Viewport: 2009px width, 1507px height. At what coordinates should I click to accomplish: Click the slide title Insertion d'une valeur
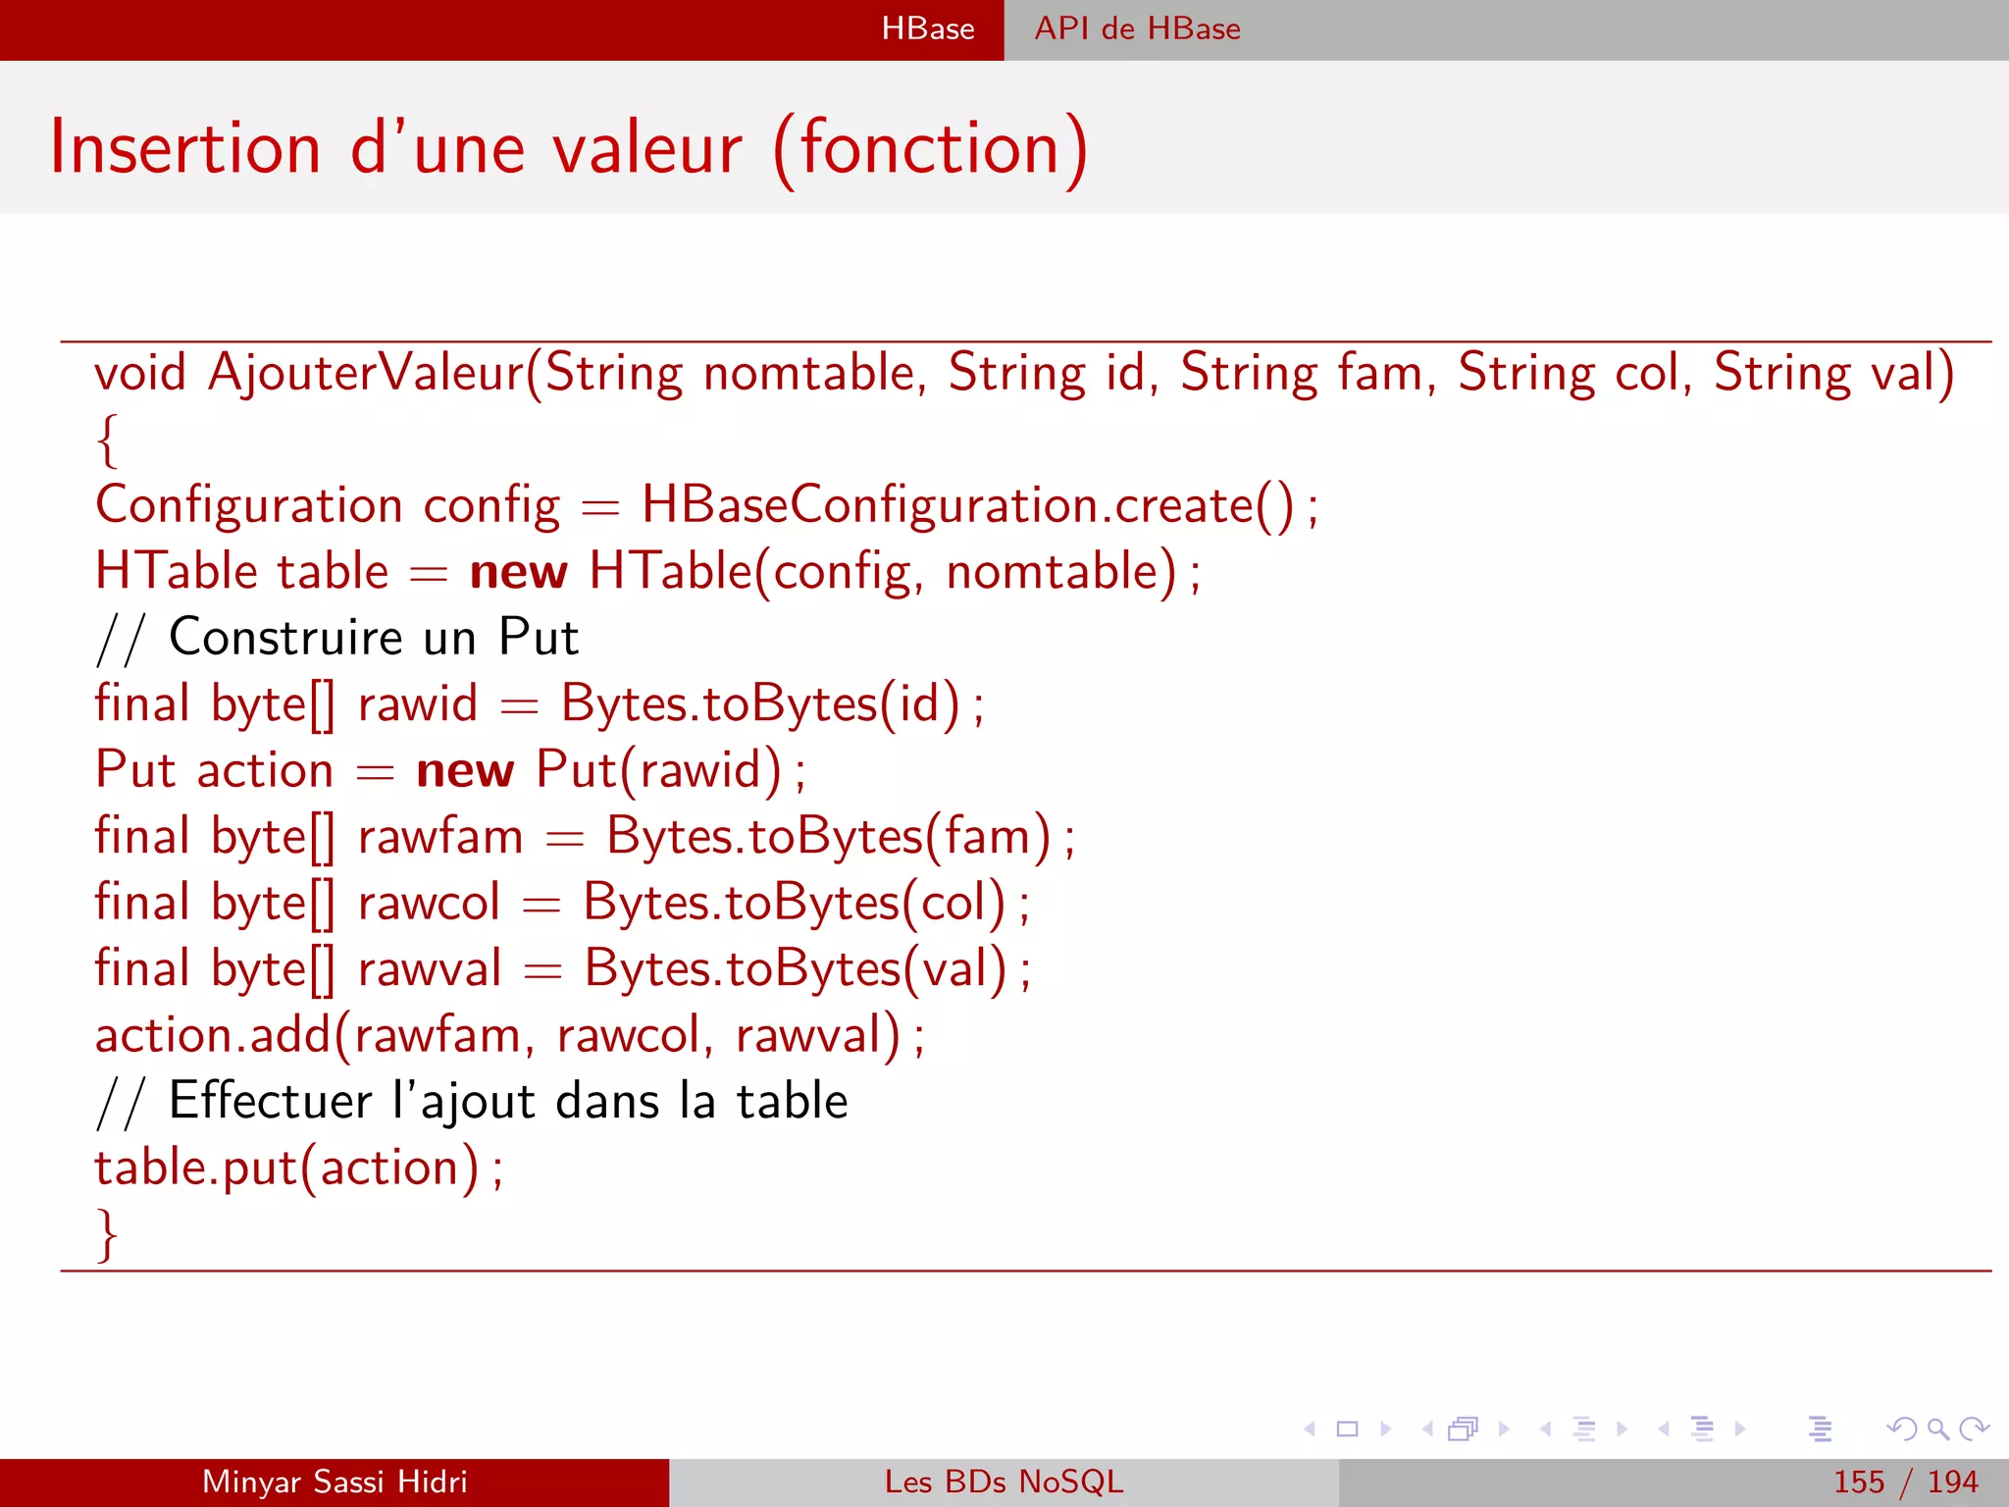[x=569, y=148]
